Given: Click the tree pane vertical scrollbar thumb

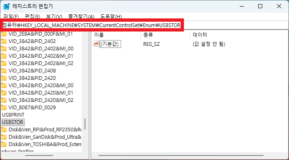Looking at the screenshot, I should point(85,124).
